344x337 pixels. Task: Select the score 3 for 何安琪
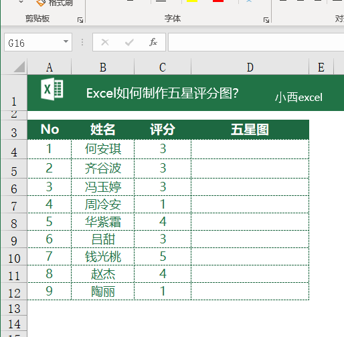(163, 149)
